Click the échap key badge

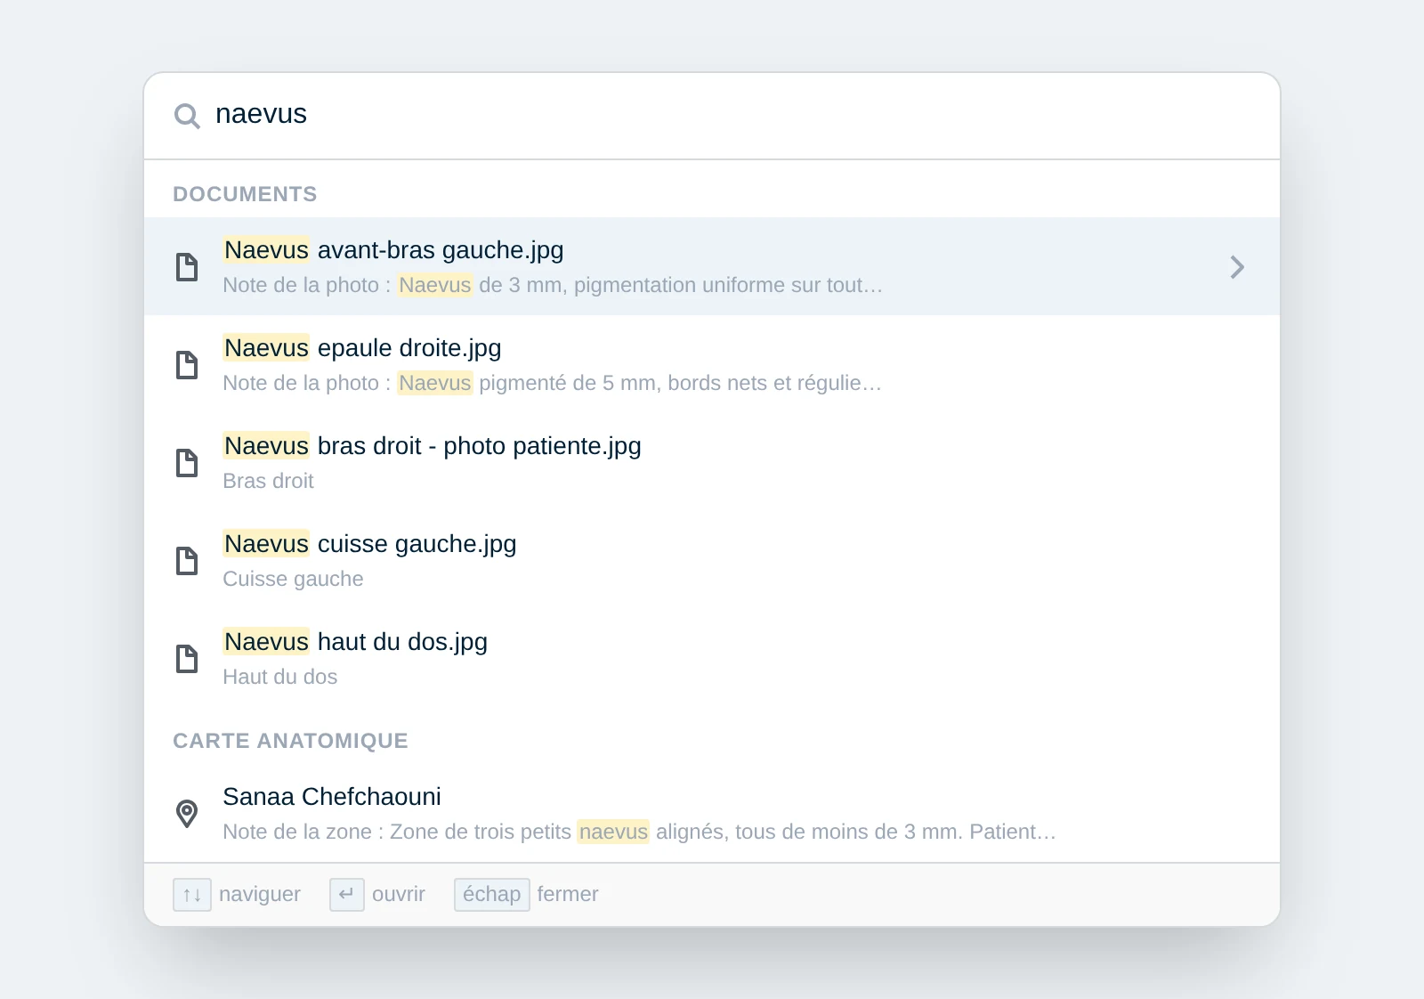pyautogui.click(x=492, y=895)
